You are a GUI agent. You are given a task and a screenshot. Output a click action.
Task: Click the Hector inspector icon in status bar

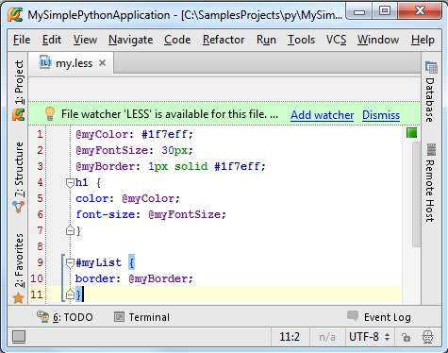click(x=428, y=337)
